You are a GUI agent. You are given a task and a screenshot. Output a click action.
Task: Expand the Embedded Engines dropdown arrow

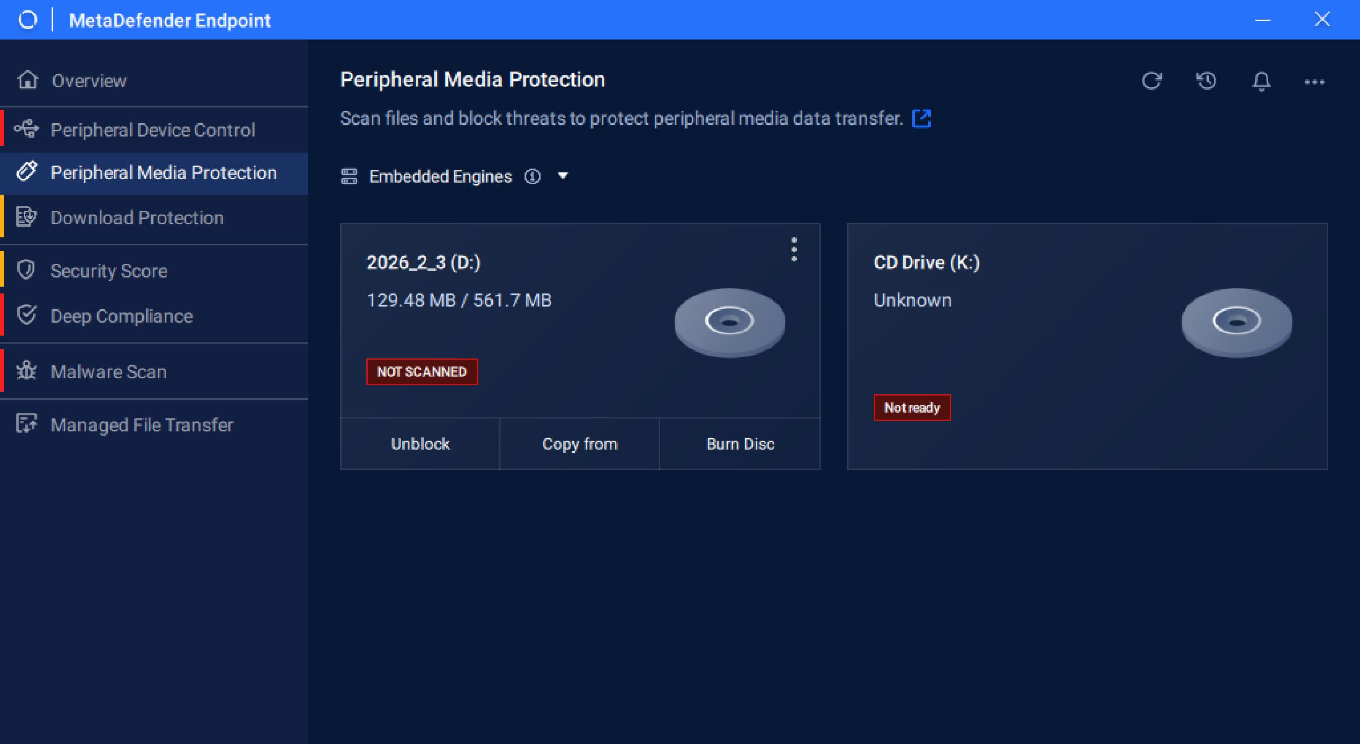pyautogui.click(x=563, y=175)
